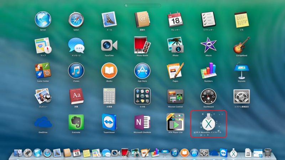Open System Preferences gear in the Dock
Screen dimensions: 285x160
point(204,153)
